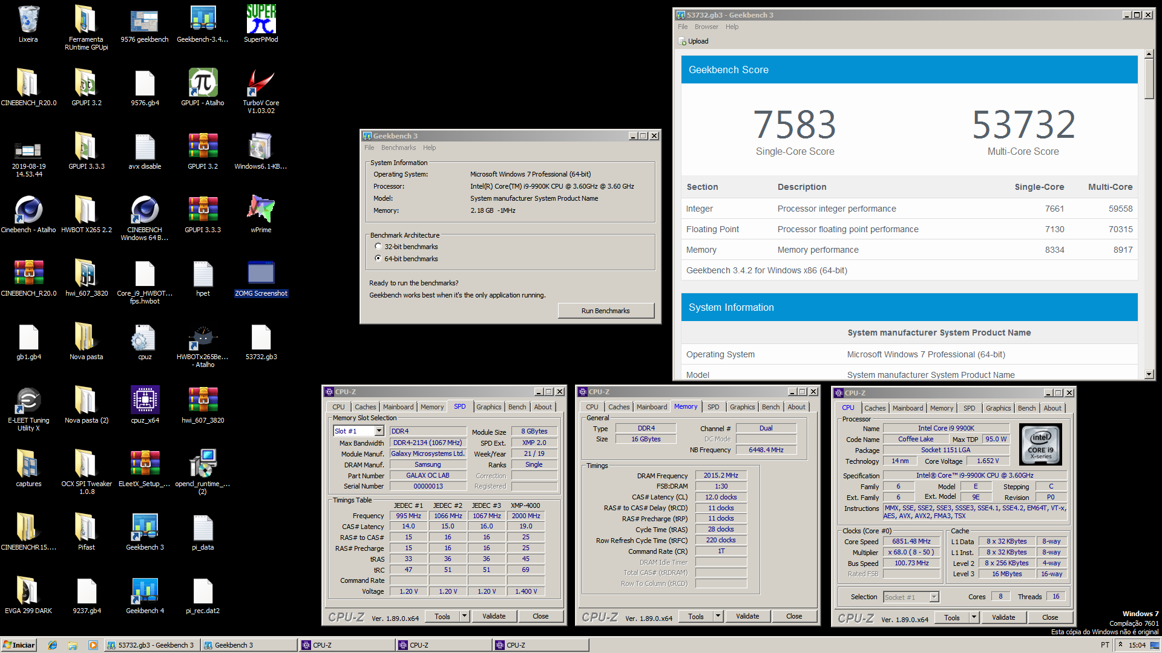Screen dimensions: 1162x653
Task: Open the hwi_607_3820 archive beside cpuz_x64
Action: point(203,405)
